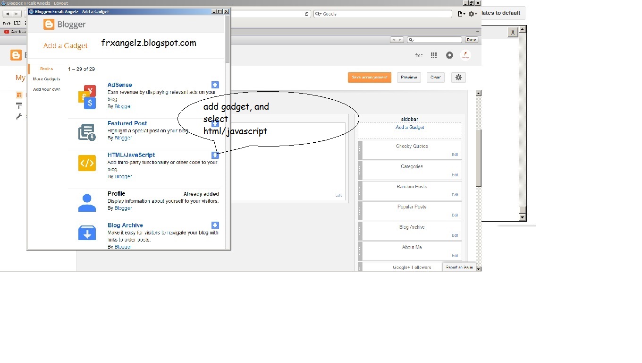This screenshot has height=363, width=642.
Task: Add the AdSense gadget with its plus icon
Action: coord(215,85)
